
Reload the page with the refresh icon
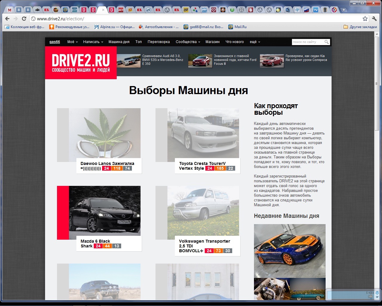tap(24, 19)
